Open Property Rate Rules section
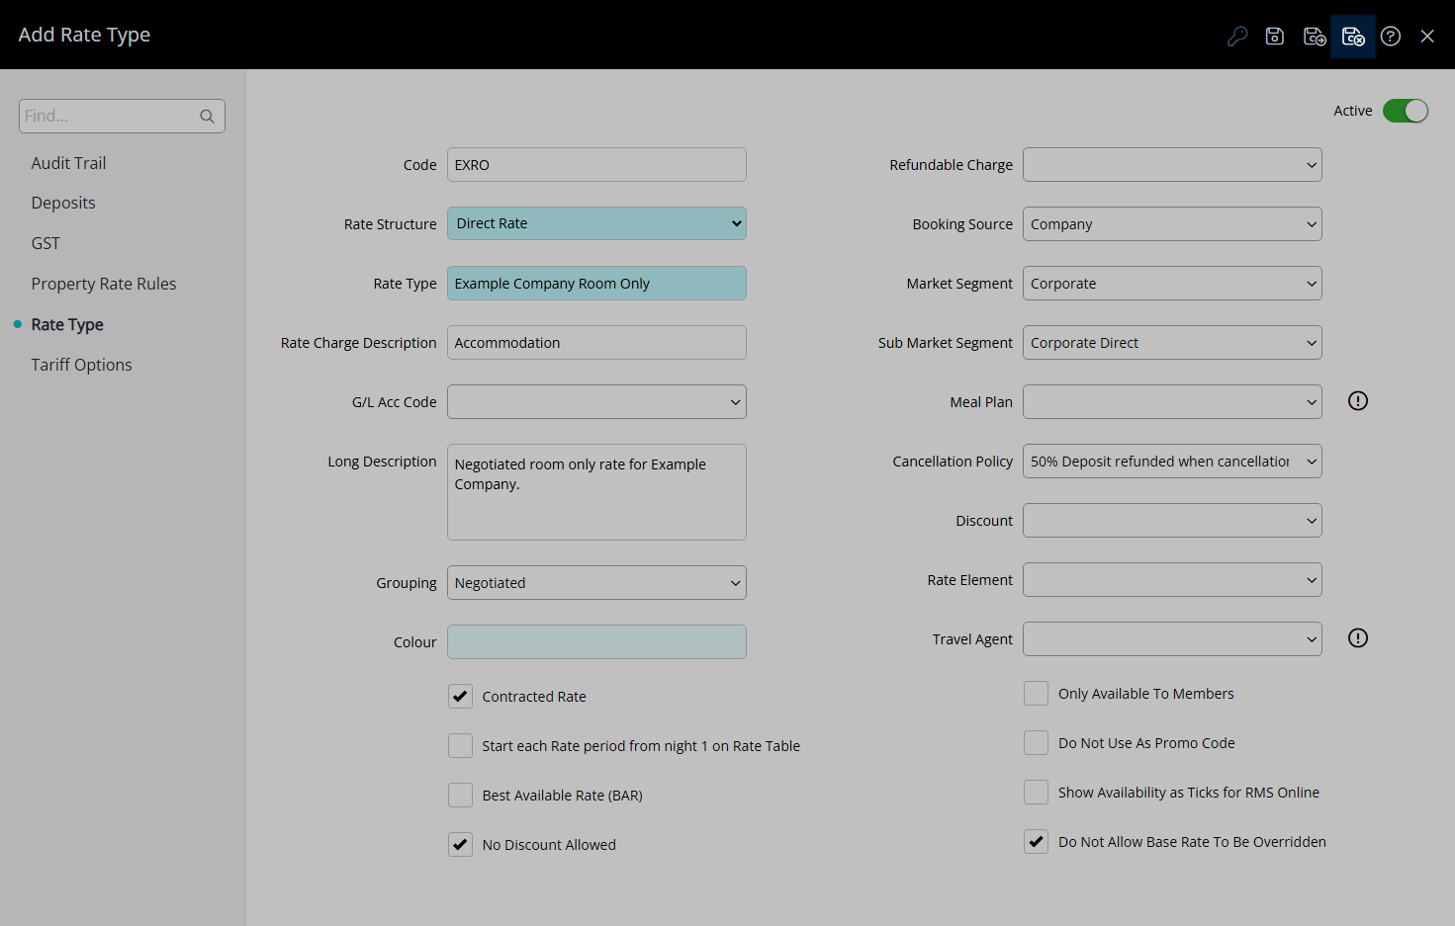 104,284
